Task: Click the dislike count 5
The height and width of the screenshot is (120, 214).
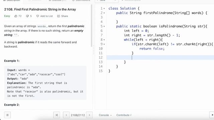Action: point(31,16)
